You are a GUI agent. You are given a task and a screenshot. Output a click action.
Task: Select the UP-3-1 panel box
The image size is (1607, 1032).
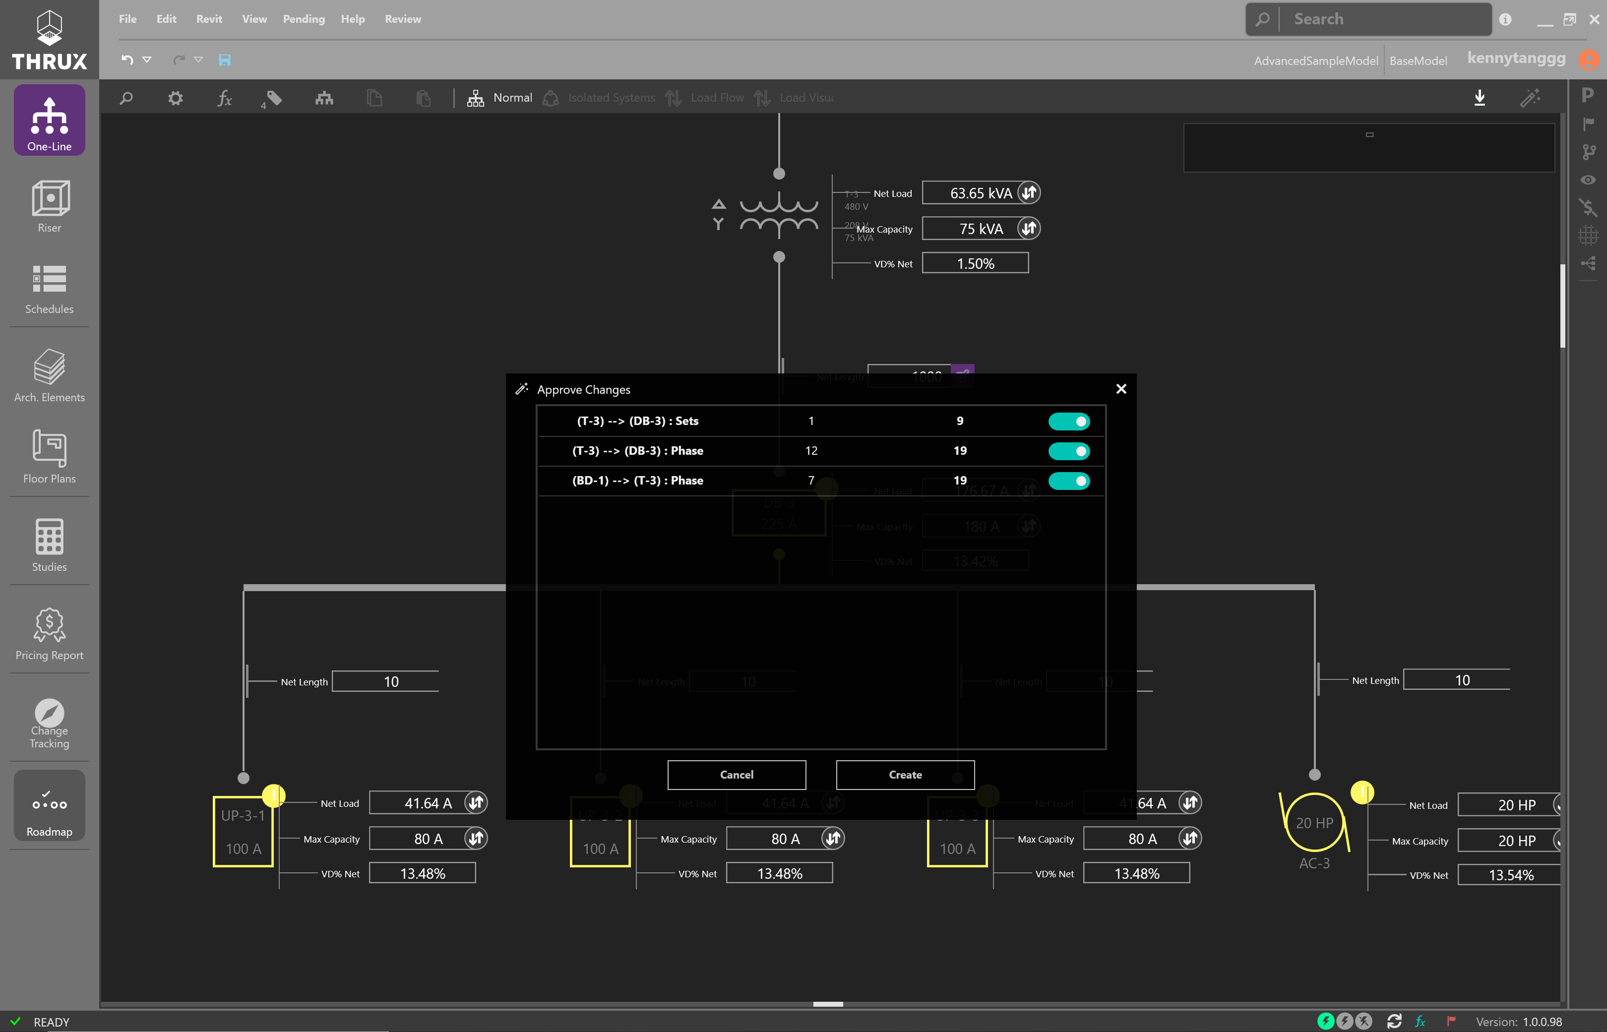click(243, 832)
